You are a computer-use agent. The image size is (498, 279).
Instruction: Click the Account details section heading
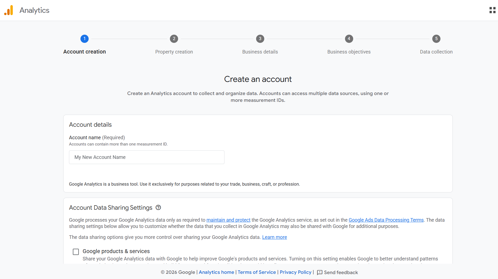(90, 125)
